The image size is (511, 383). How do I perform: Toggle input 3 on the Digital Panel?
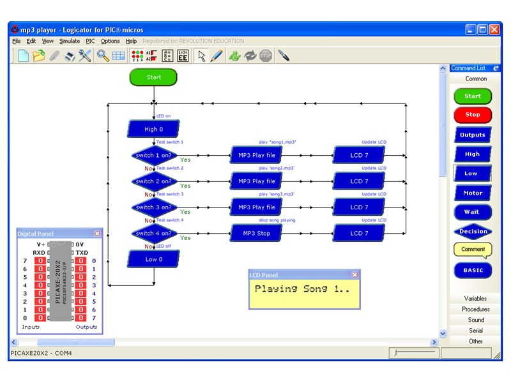(x=40, y=294)
